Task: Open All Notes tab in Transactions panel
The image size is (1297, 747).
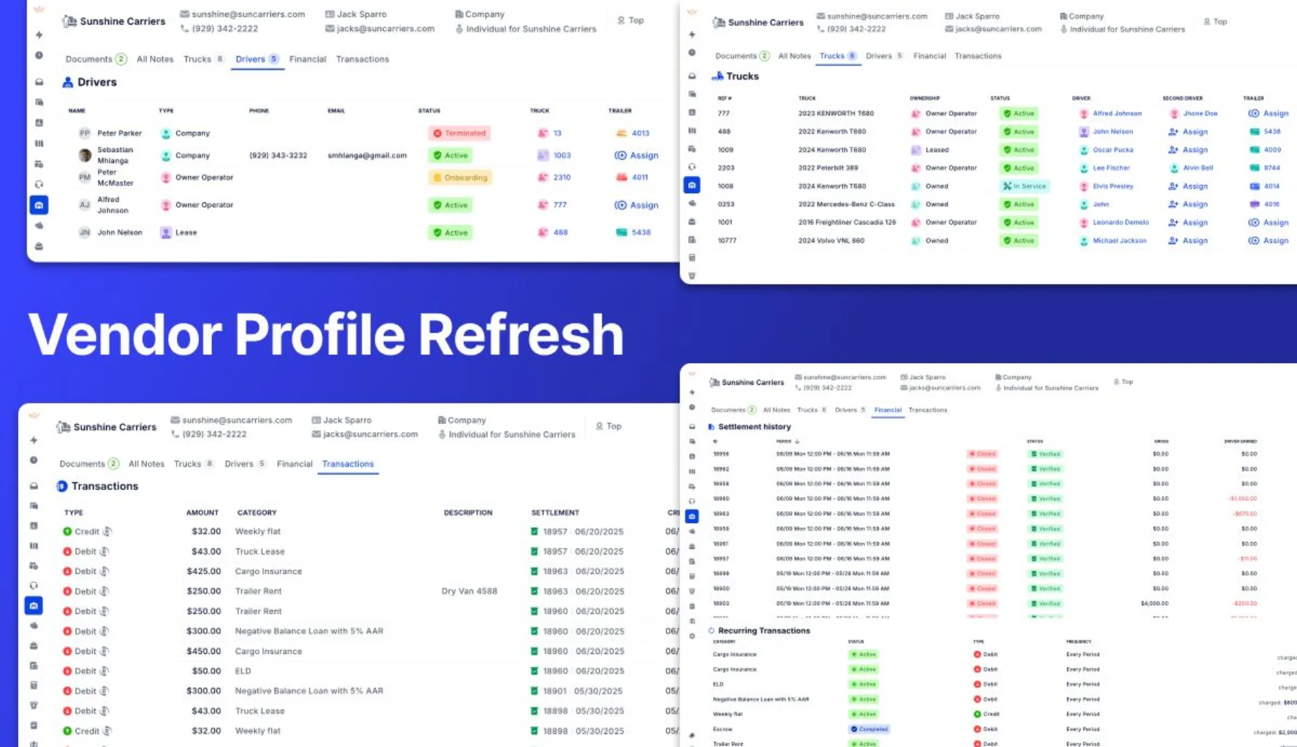Action: (146, 464)
